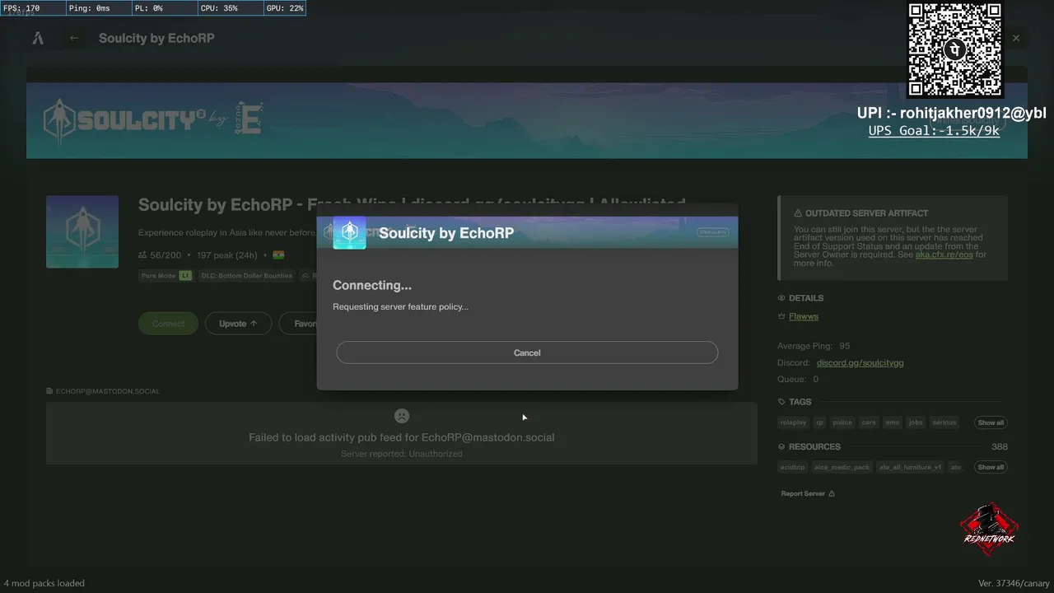1054x593 pixels.
Task: Upvote the Soulcity server
Action: pyautogui.click(x=238, y=324)
